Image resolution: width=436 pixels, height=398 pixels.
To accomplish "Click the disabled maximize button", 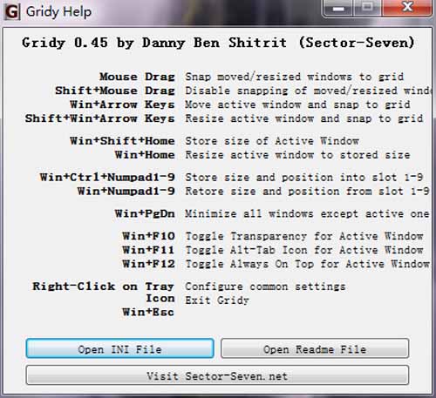I will (368, 7).
